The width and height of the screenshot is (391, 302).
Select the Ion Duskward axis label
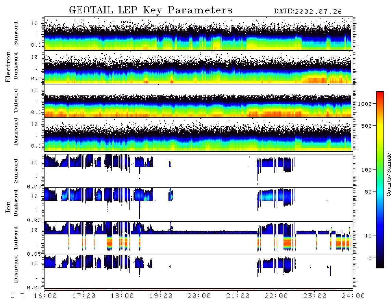(x=16, y=203)
